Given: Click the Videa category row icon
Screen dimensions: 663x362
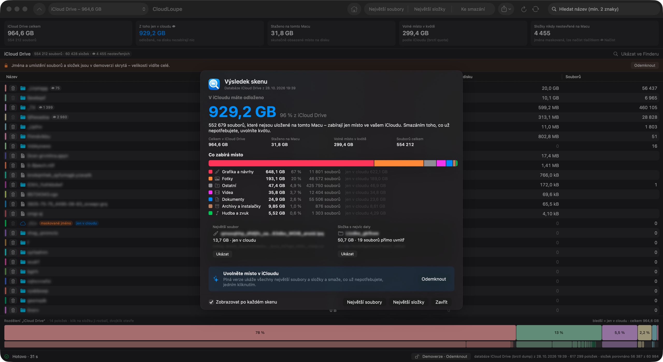Looking at the screenshot, I should [217, 192].
